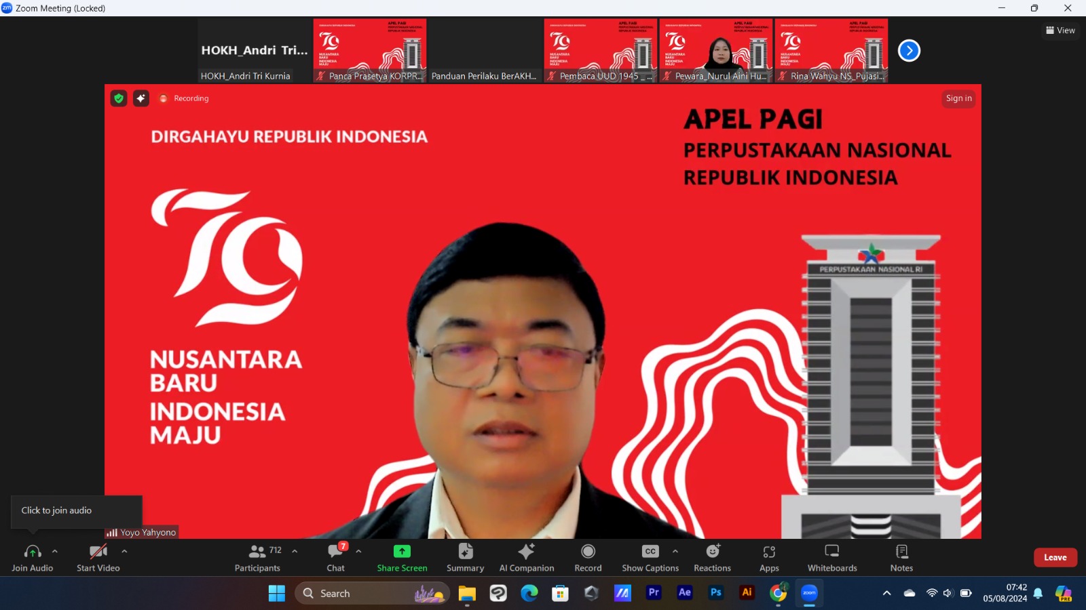Click green encryption shield icon

pyautogui.click(x=119, y=98)
